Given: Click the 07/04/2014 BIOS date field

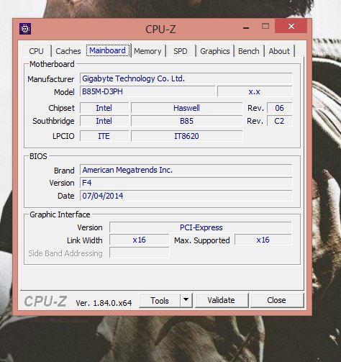Looking at the screenshot, I should point(186,196).
